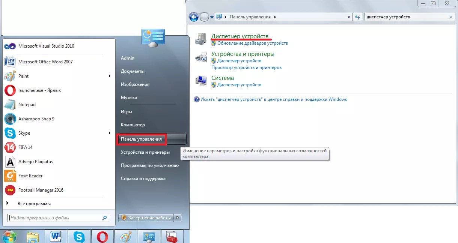This screenshot has height=243, width=458.
Task: Expand the Skype submenu arrow
Action: coord(110,133)
